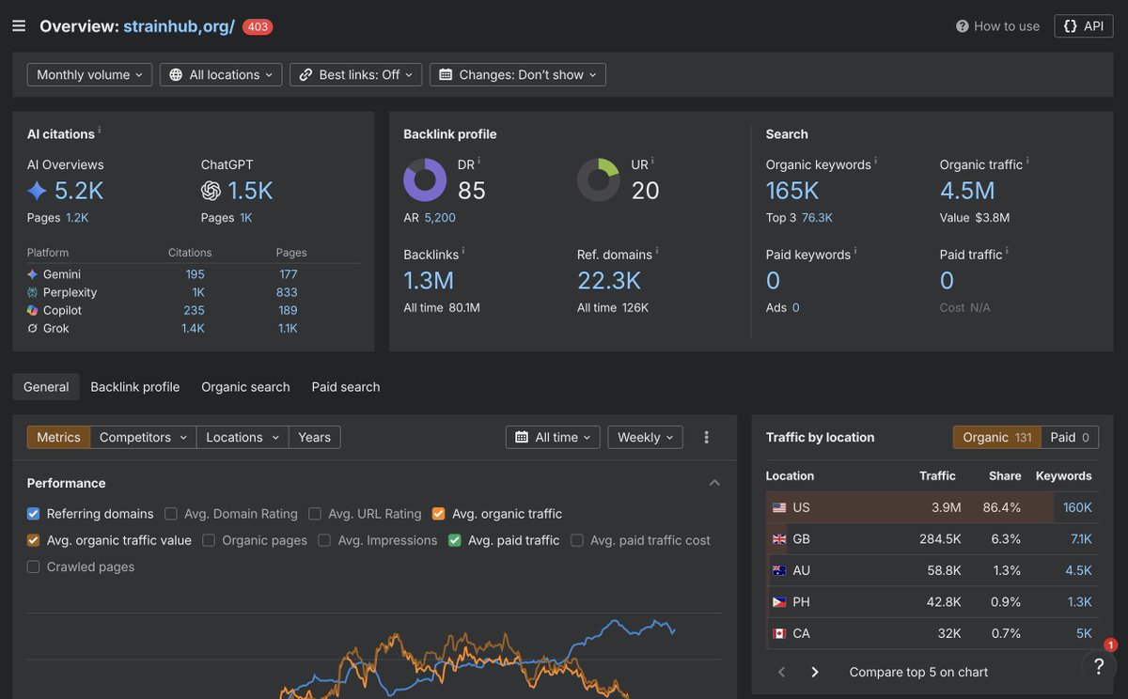1128x699 pixels.
Task: Open Organic keywords 165K value
Action: coord(792,191)
